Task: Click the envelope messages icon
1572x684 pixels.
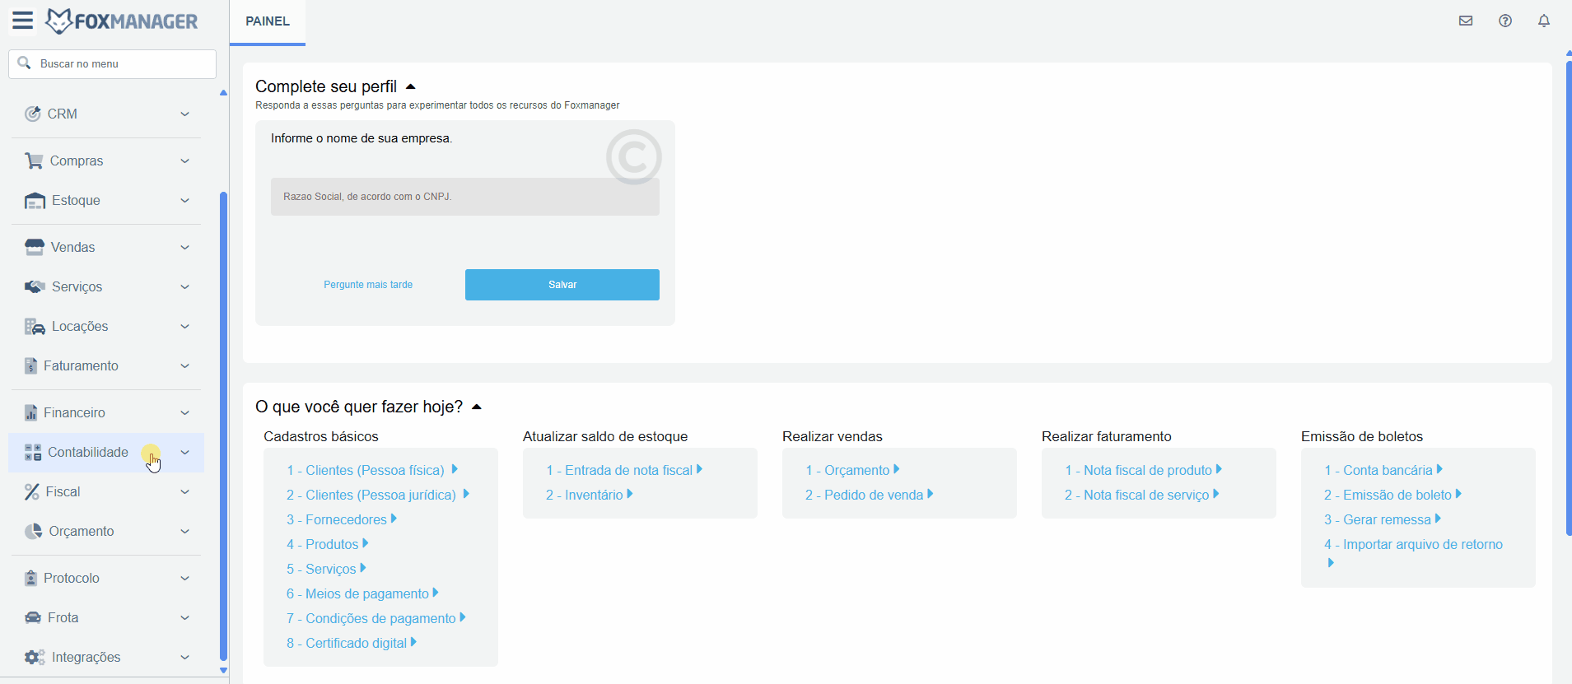Action: (x=1466, y=21)
